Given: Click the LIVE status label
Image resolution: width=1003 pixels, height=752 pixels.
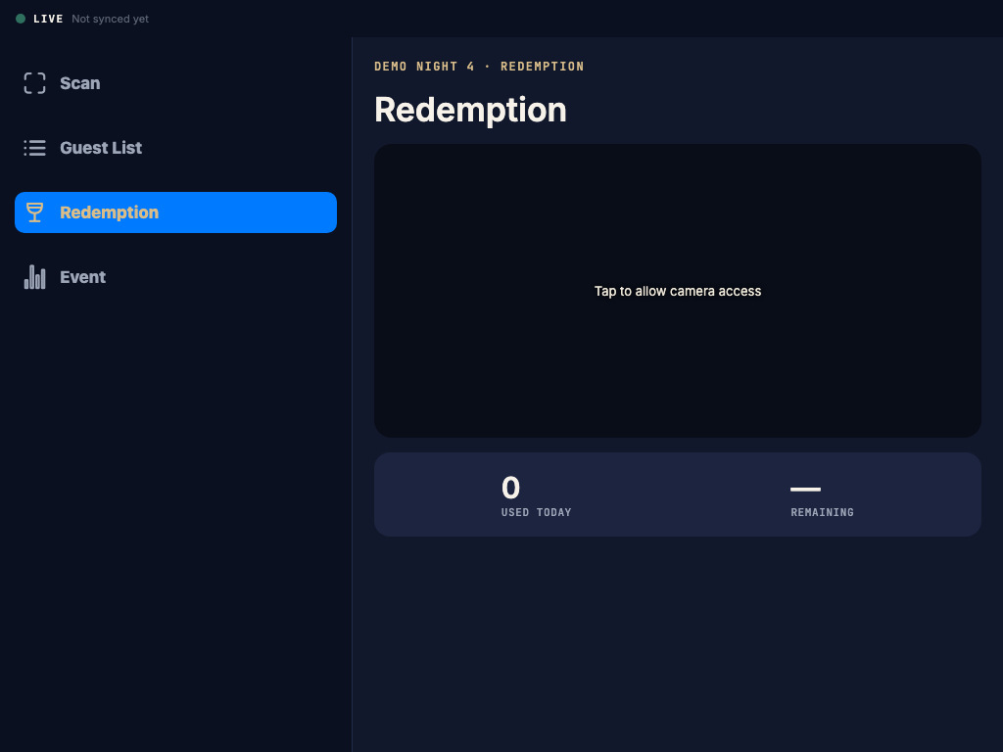Looking at the screenshot, I should coord(48,19).
